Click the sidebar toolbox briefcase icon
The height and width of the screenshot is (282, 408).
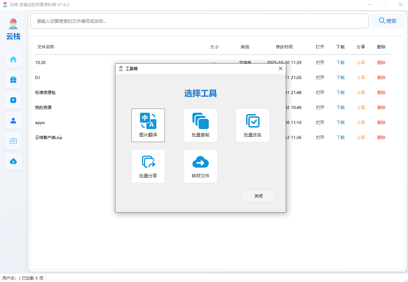tap(13, 141)
